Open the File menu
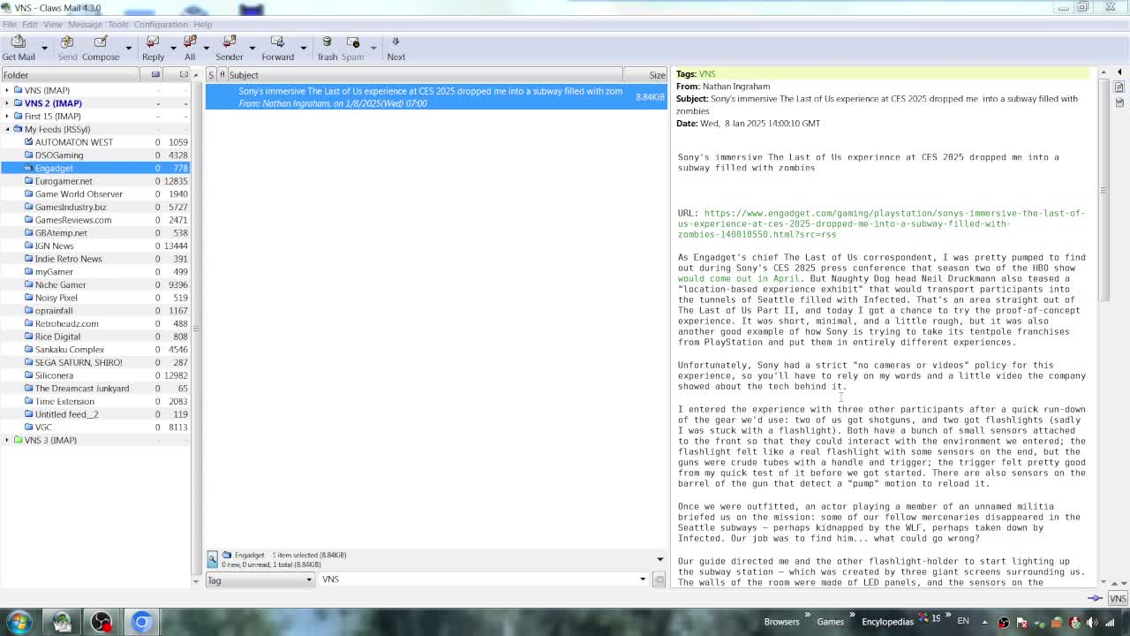 click(9, 24)
